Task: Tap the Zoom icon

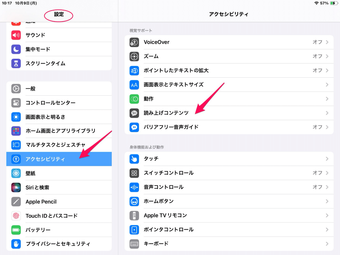Action: pyautogui.click(x=134, y=56)
